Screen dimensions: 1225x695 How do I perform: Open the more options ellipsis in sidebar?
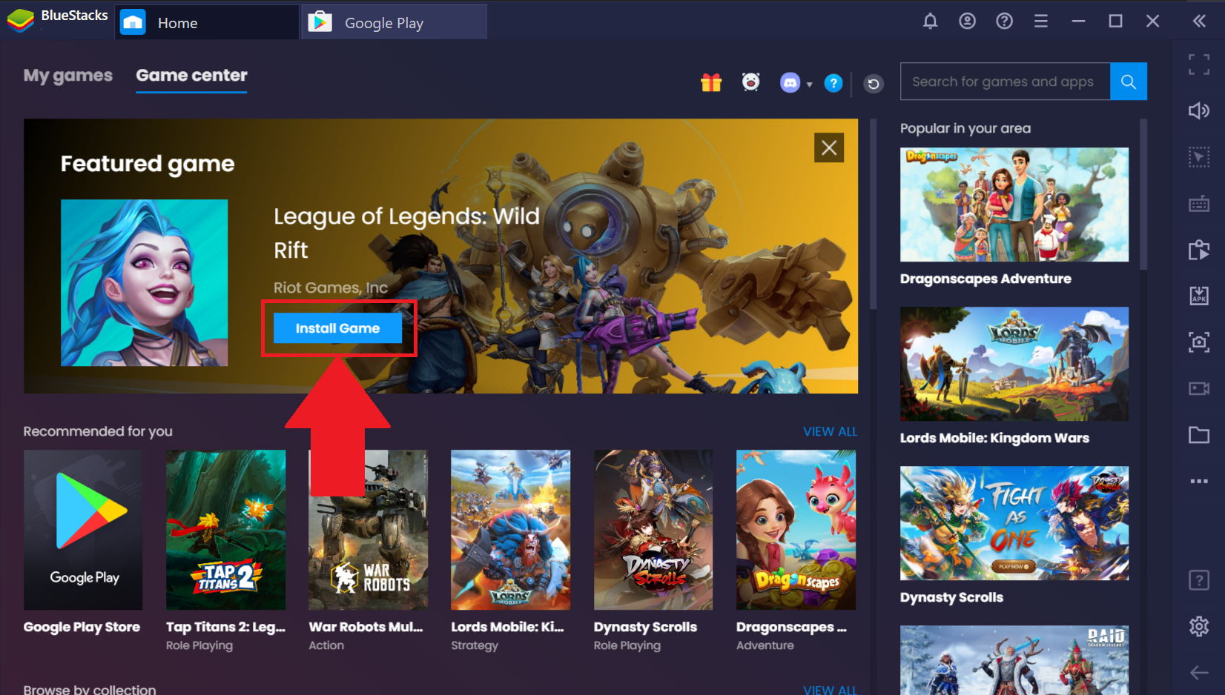coord(1199,481)
